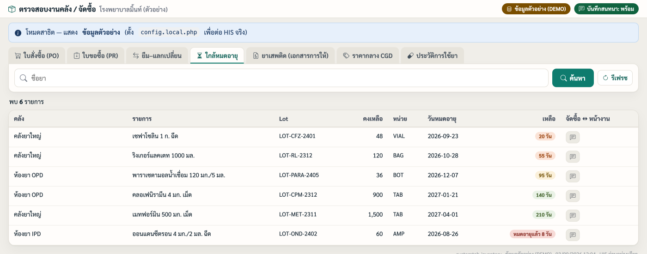Click the คลัง column header
The image size is (647, 254).
click(19, 119)
